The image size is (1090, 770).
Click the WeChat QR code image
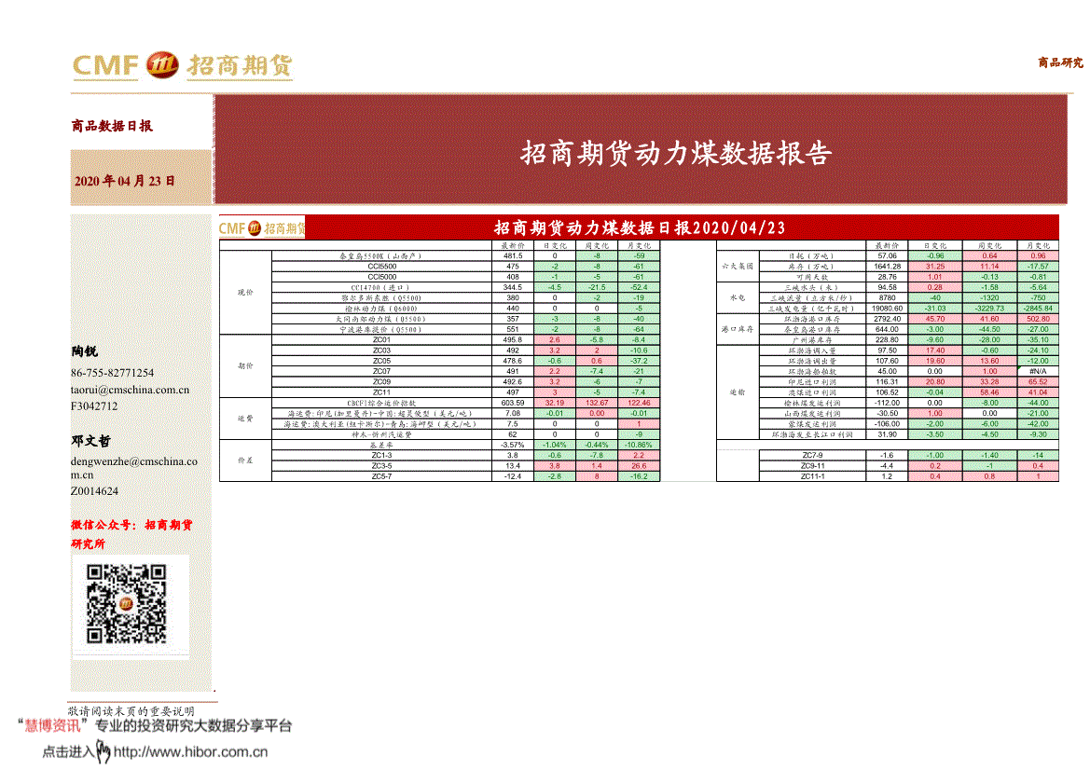coord(127,603)
